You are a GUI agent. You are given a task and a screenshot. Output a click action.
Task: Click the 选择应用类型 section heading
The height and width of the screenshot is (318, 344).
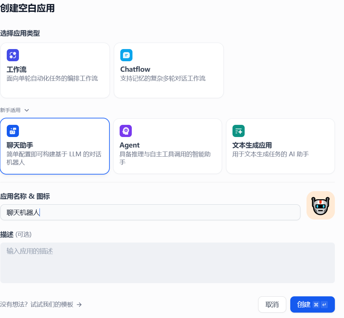[20, 33]
